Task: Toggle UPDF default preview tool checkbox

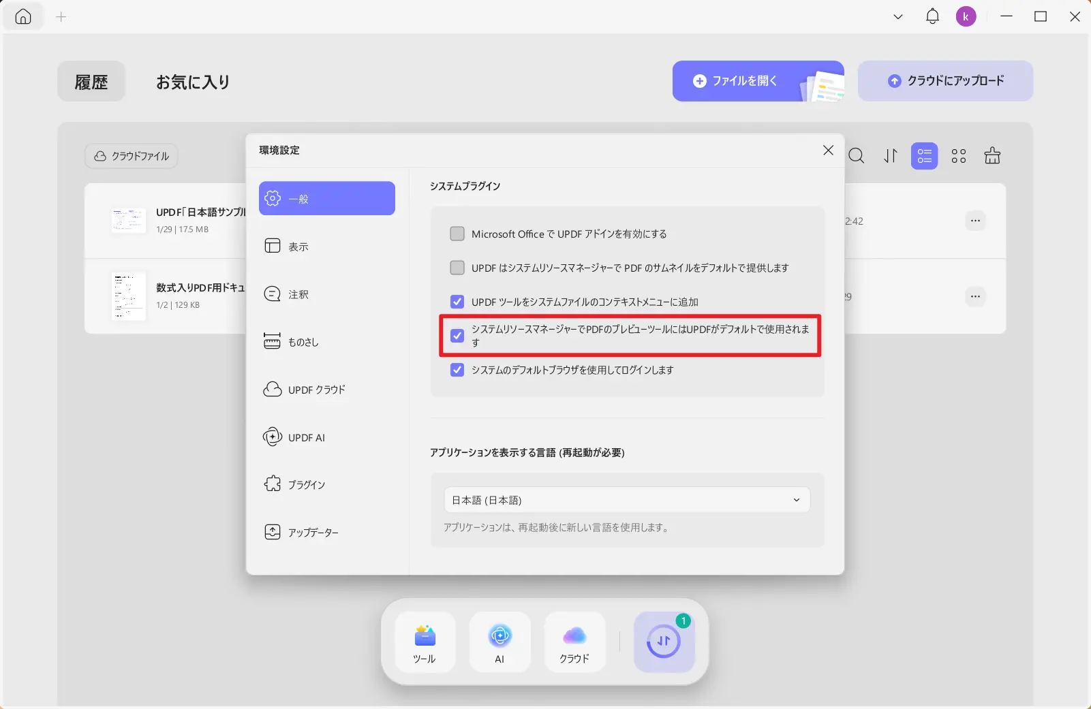Action: click(457, 336)
